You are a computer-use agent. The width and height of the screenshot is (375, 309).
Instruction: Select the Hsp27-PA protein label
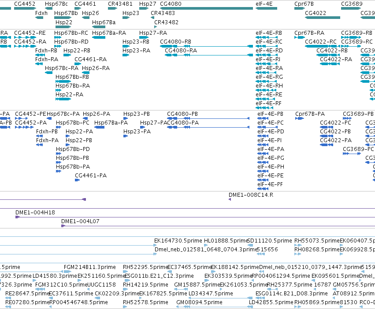[x=153, y=123]
